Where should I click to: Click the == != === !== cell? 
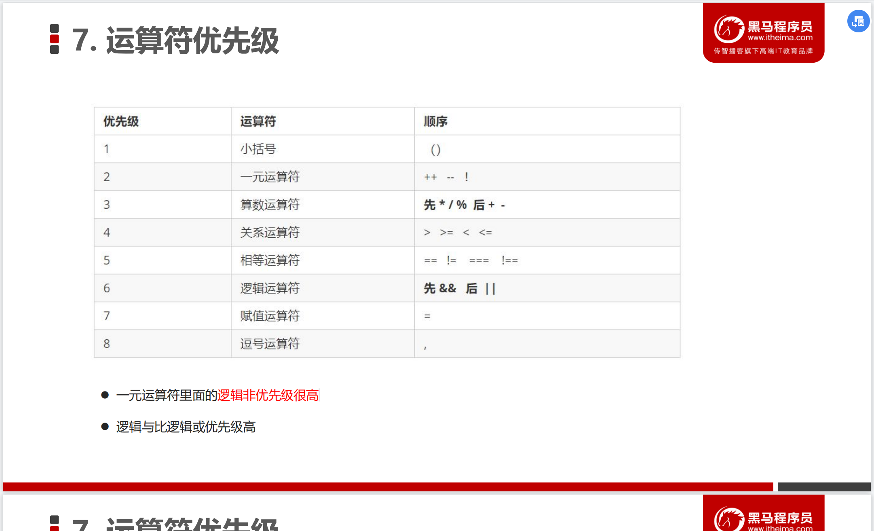[547, 260]
